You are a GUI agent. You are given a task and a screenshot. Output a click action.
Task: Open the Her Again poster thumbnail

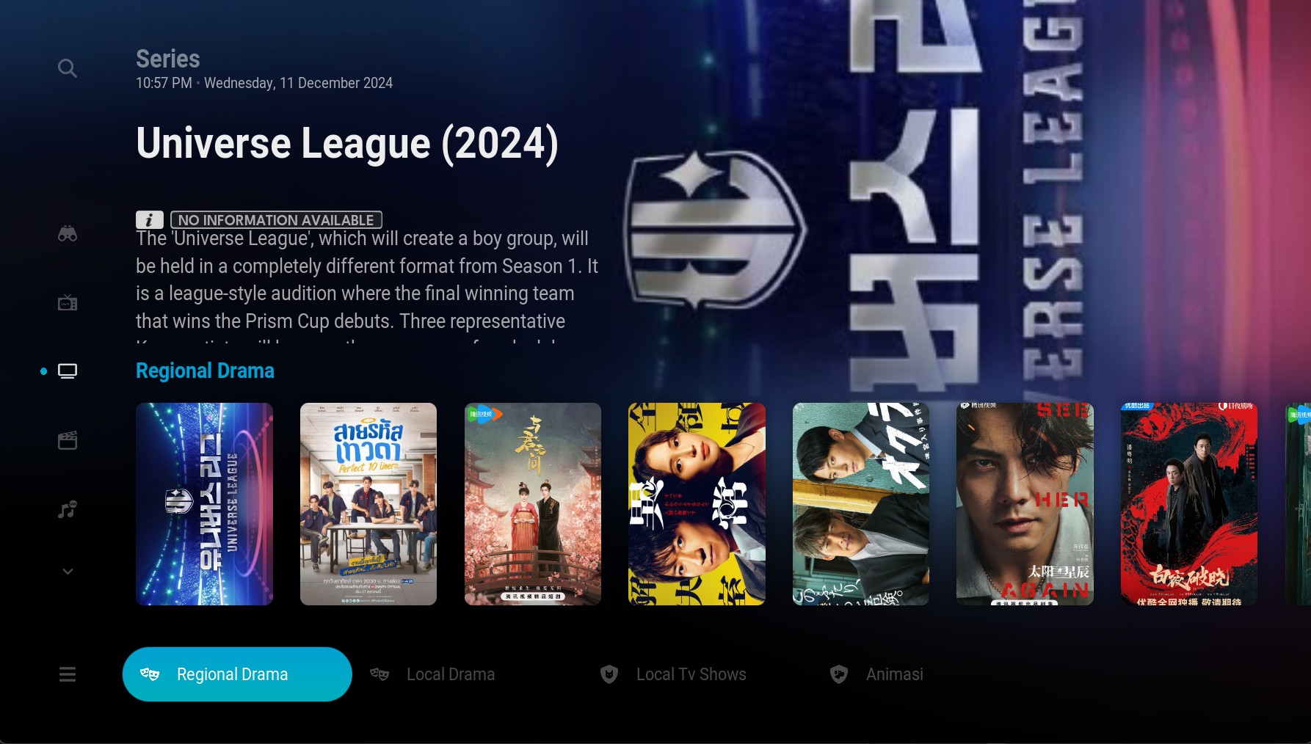1025,504
